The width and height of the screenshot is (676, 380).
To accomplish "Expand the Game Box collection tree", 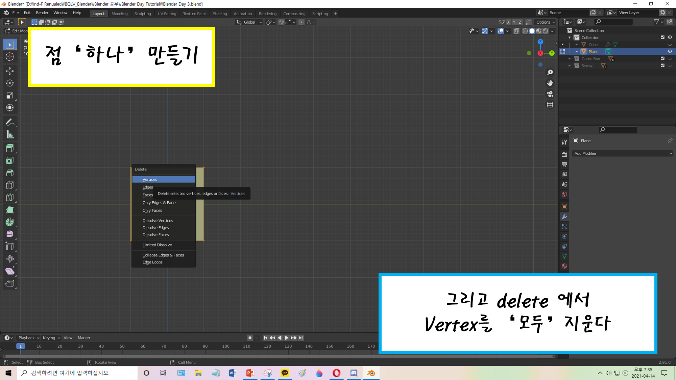I will [x=570, y=59].
